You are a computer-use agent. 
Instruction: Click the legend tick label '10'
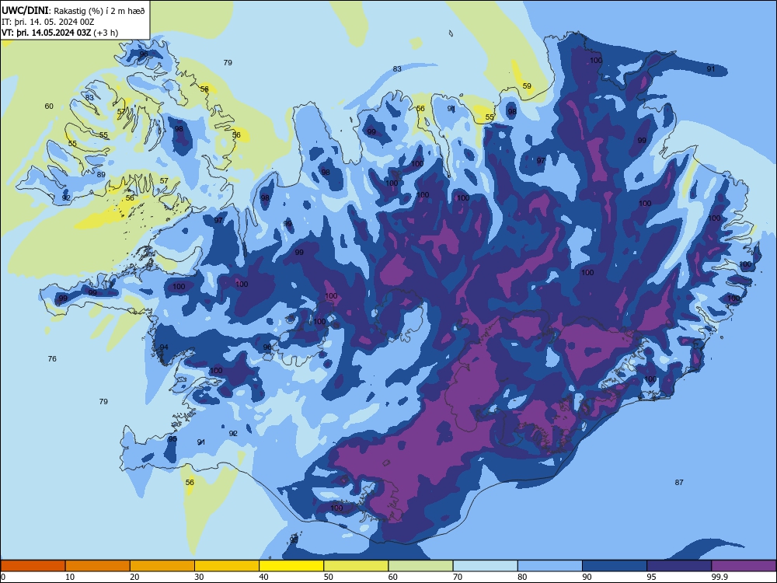click(70, 577)
